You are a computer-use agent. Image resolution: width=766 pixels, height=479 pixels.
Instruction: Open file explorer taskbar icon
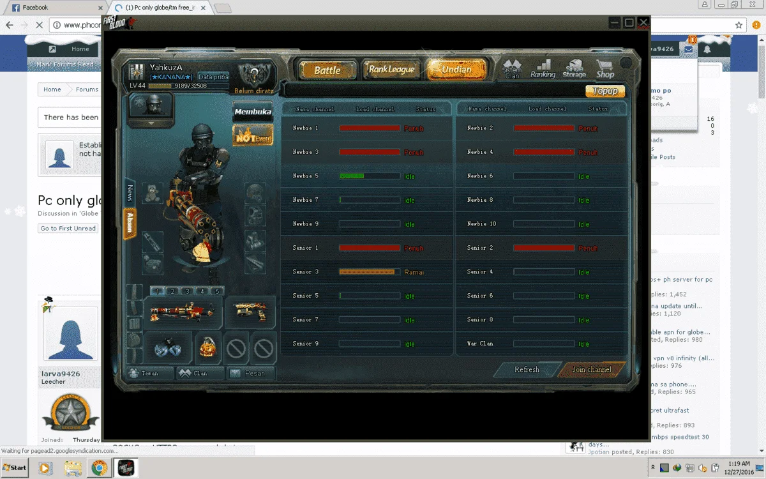click(73, 468)
